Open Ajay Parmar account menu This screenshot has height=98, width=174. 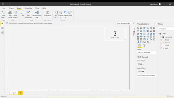click(x=156, y=4)
